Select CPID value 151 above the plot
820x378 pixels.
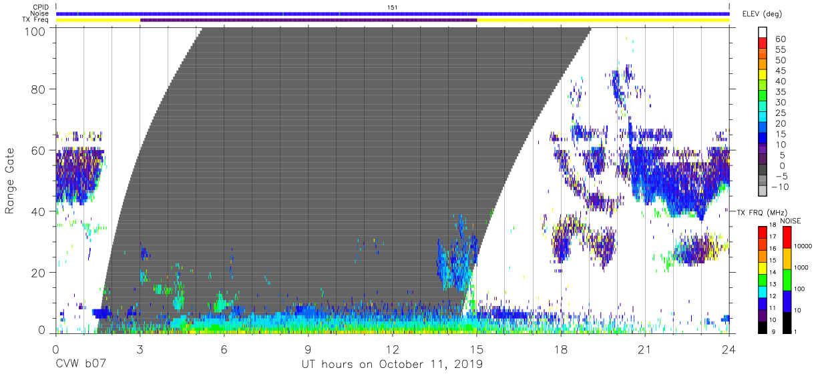pos(392,7)
